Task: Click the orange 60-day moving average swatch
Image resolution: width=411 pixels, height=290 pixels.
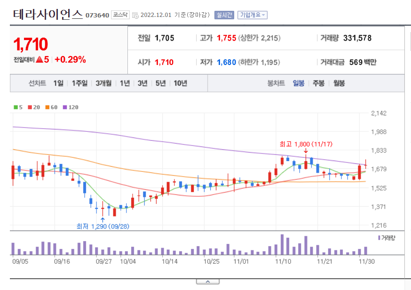Action: [x=47, y=107]
